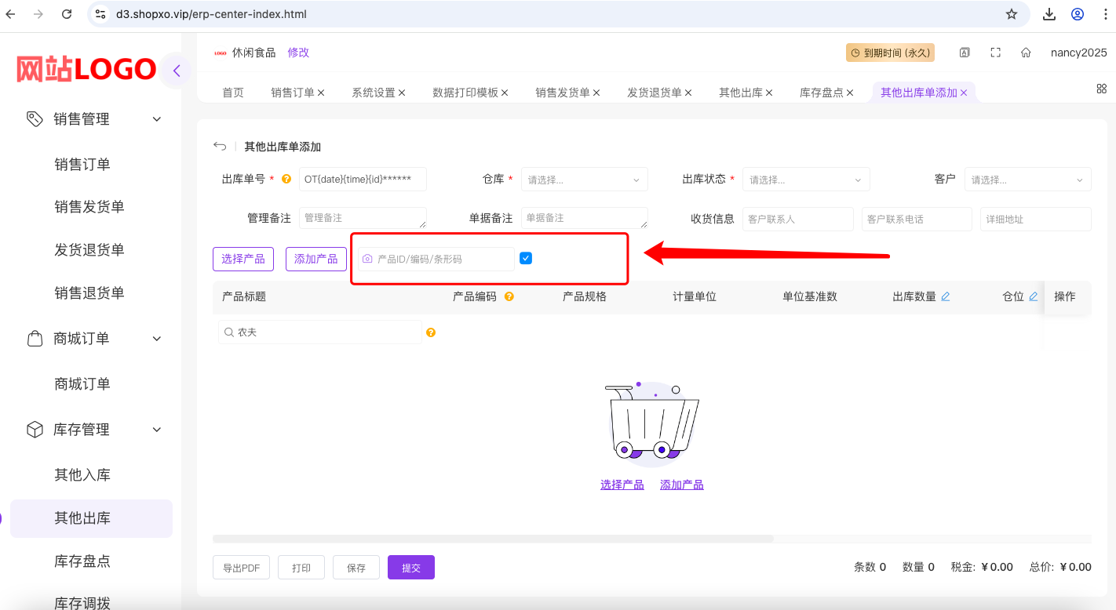This screenshot has height=610, width=1116.
Task: Click help icon beside 农夫 search box
Action: point(431,332)
